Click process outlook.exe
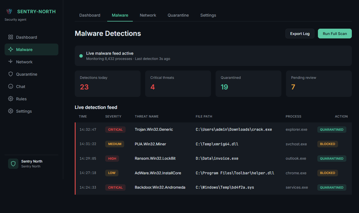The height and width of the screenshot is (213, 359). coord(296,159)
